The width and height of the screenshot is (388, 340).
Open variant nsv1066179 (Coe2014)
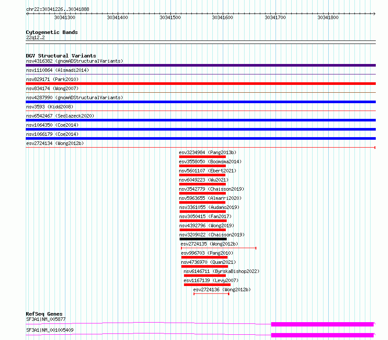pos(52,134)
